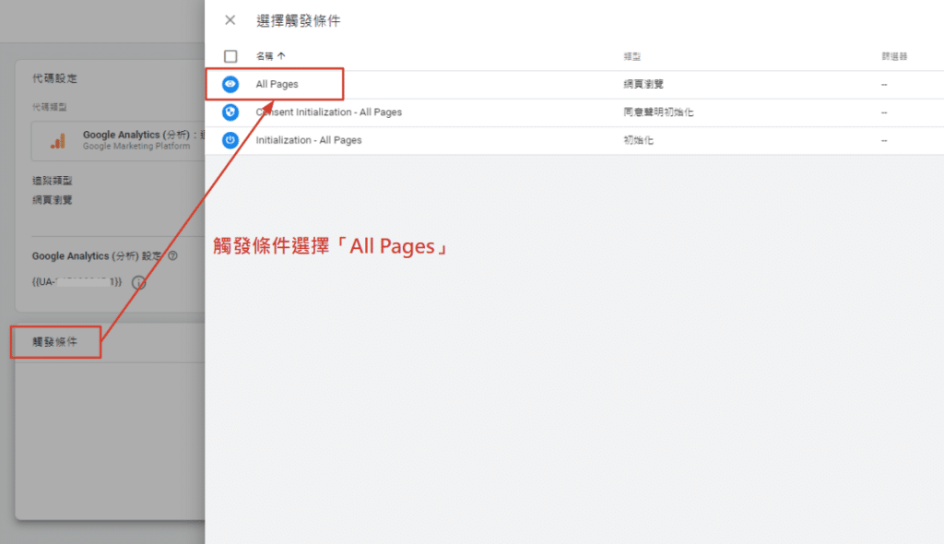
Task: Click the All Pages eye icon
Action: (230, 84)
